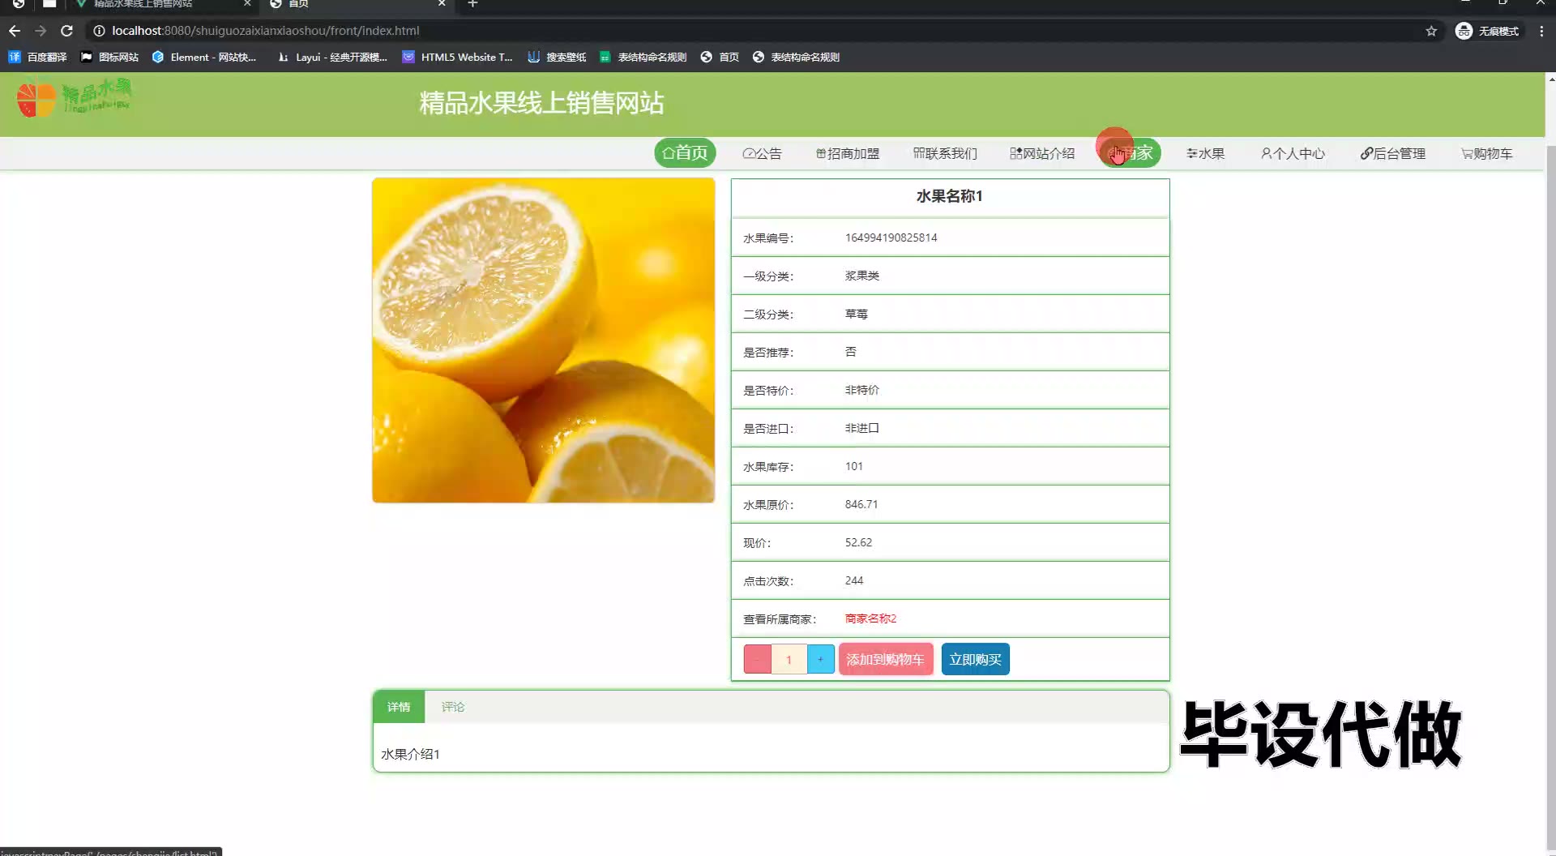Click the 水果名称1 title

tap(949, 196)
